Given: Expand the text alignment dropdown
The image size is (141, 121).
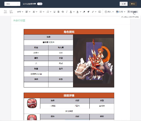Looking at the screenshot, I should click(28, 12).
